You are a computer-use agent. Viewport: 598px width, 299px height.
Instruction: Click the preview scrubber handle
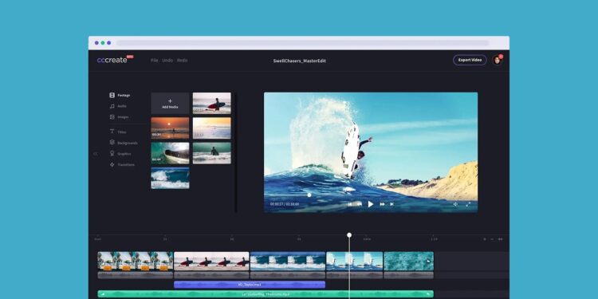[309, 195]
